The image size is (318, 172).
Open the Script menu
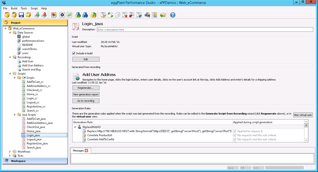pyautogui.click(x=34, y=8)
